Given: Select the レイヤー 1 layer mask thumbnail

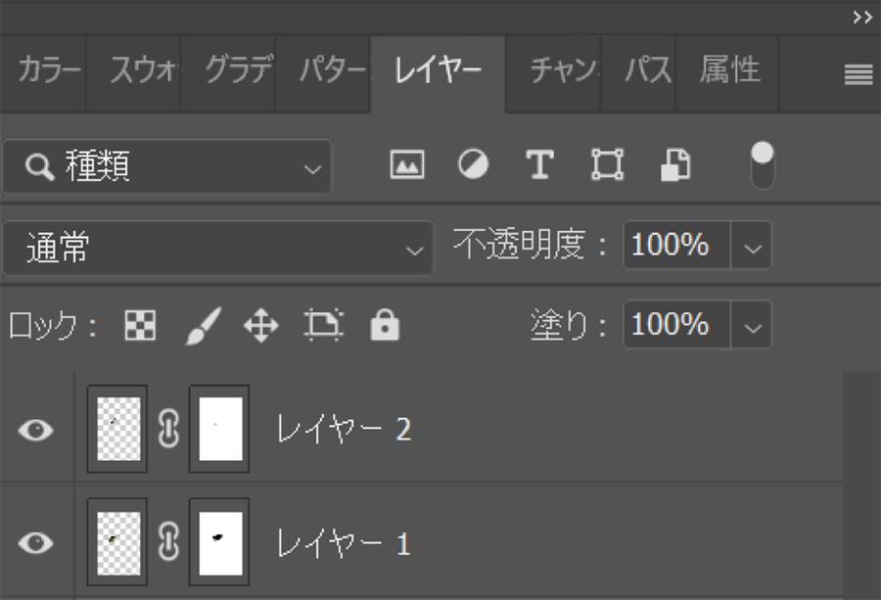Looking at the screenshot, I should pos(219,541).
